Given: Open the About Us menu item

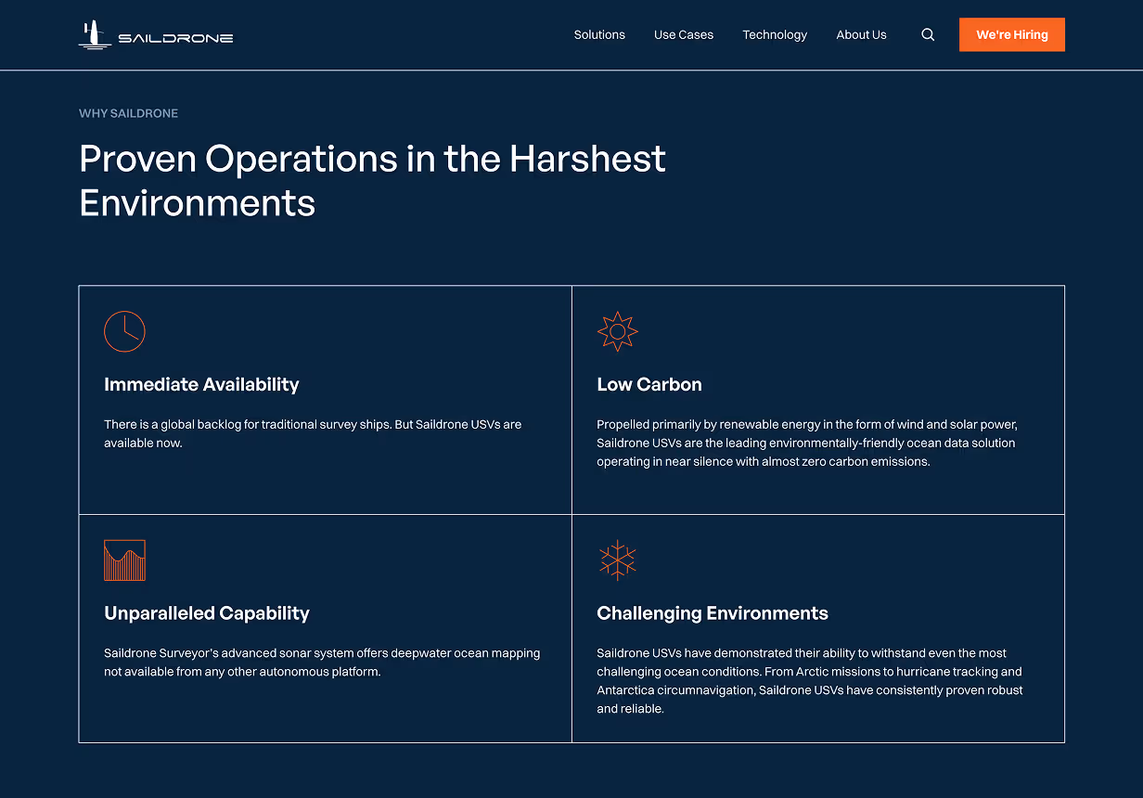Looking at the screenshot, I should pyautogui.click(x=861, y=34).
